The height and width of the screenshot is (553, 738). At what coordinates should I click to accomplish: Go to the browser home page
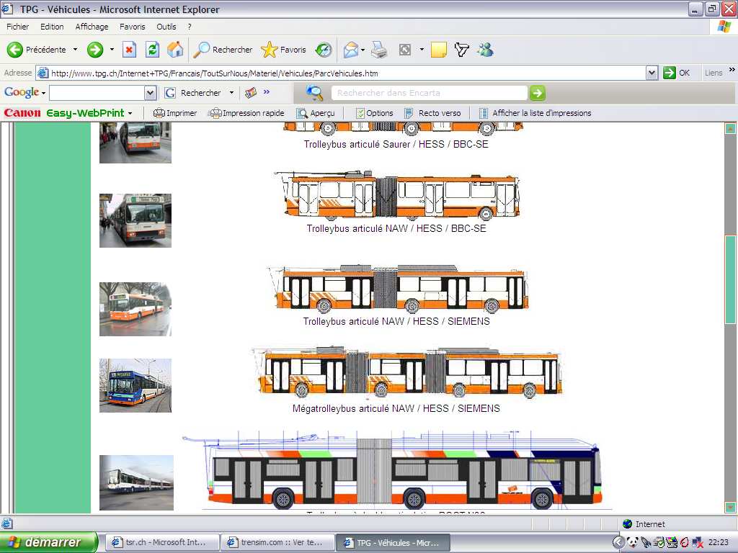tap(174, 50)
